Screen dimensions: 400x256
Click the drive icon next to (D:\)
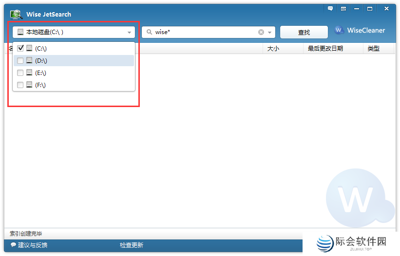click(x=29, y=60)
